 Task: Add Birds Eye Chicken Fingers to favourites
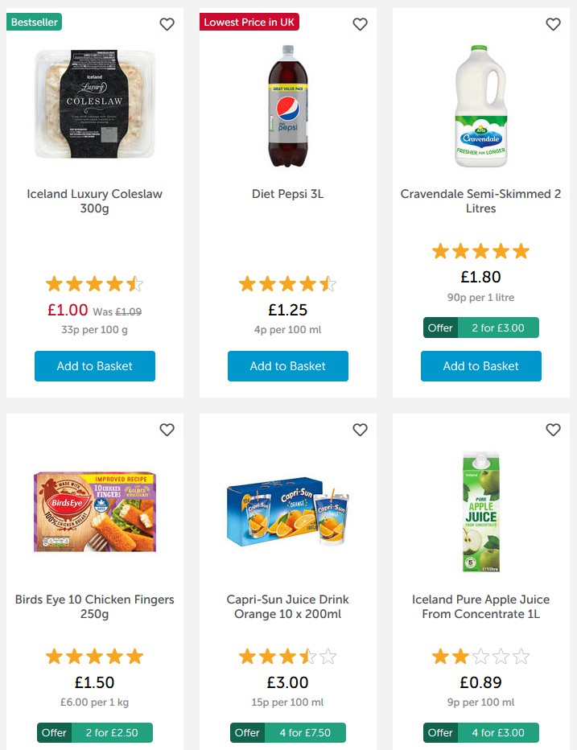point(167,430)
